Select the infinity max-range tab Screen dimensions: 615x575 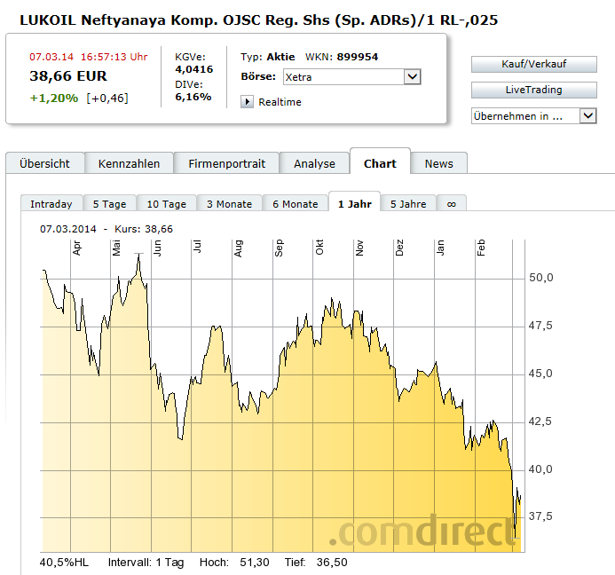(x=452, y=204)
